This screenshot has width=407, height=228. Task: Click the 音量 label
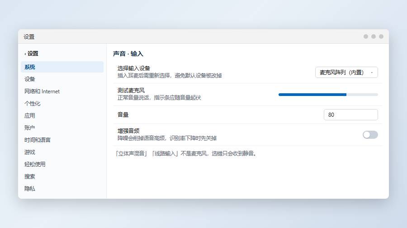click(x=123, y=114)
